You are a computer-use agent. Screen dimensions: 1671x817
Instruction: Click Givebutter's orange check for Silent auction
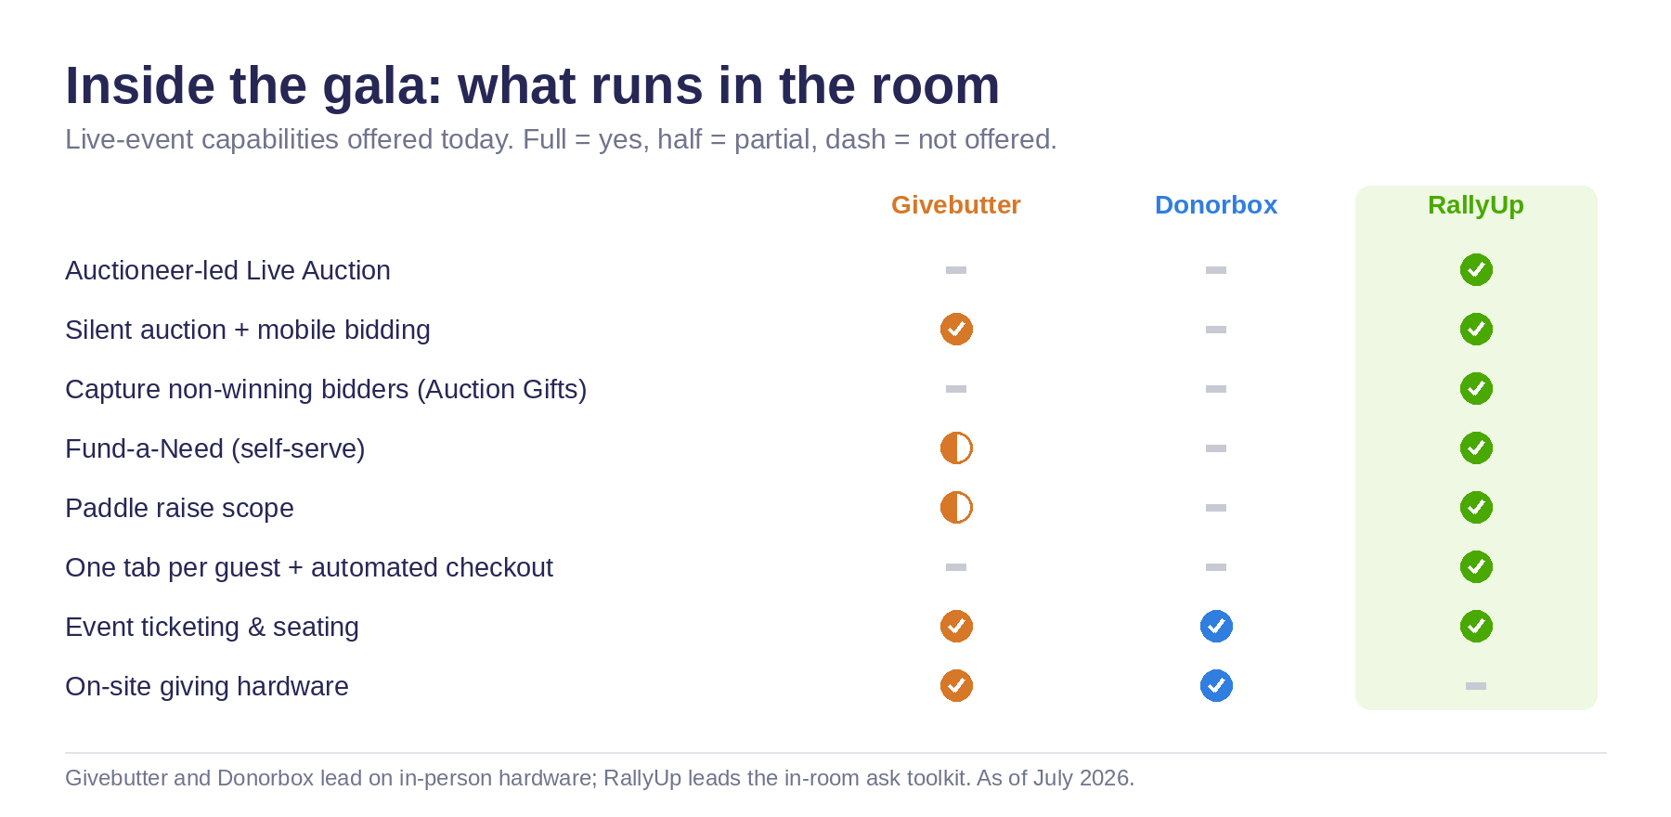[x=956, y=330]
